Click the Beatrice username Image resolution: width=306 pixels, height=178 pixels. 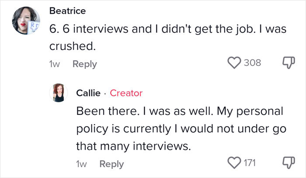pyautogui.click(x=67, y=10)
